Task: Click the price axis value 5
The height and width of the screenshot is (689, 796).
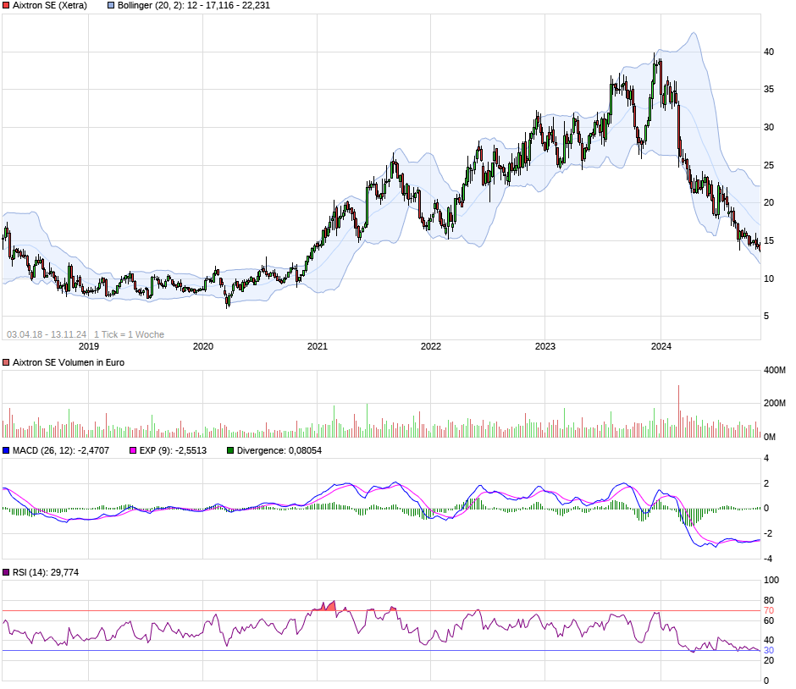Action: pos(766,316)
